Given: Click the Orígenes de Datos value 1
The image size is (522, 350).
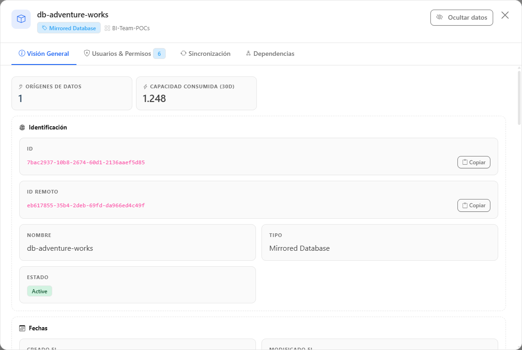Looking at the screenshot, I should tap(20, 98).
